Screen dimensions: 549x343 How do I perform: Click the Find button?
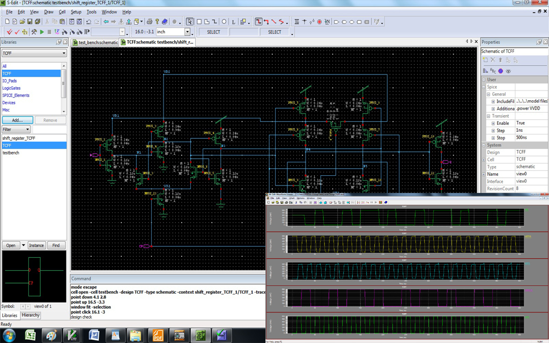point(56,245)
